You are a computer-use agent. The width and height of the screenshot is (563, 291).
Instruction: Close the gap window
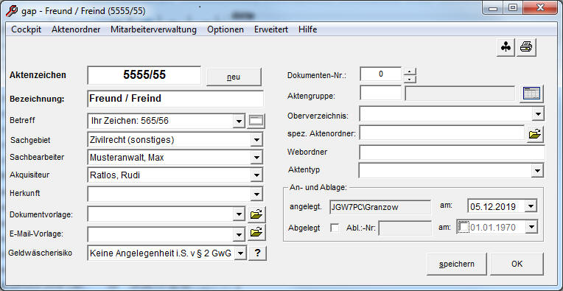pos(540,8)
